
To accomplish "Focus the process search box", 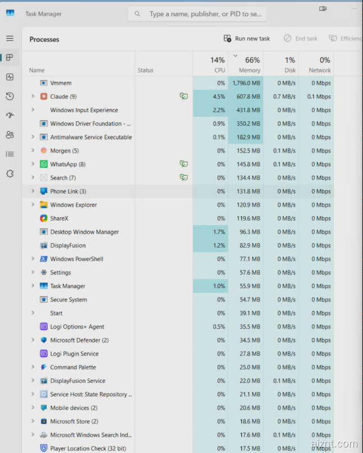I will pyautogui.click(x=197, y=14).
